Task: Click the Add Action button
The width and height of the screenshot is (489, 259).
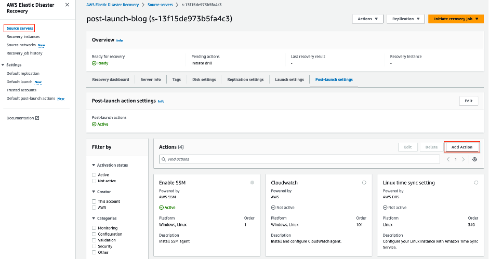Action: point(462,147)
